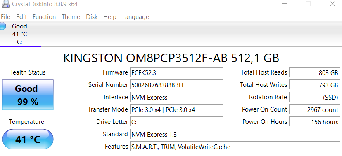
Task: Click the Good 99 % health status button
Action: click(28, 95)
